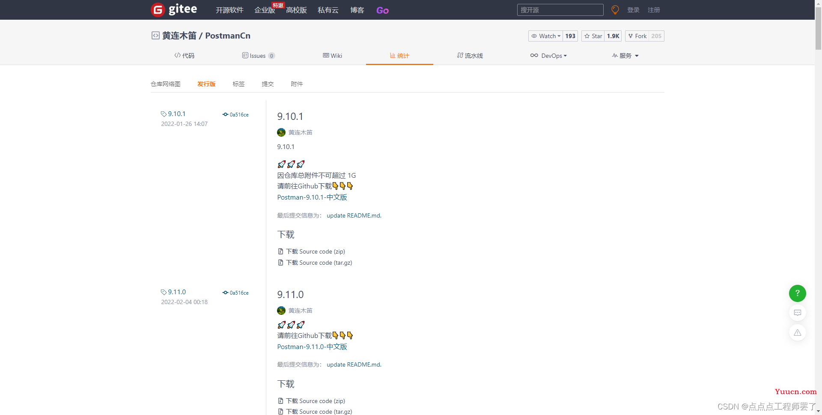Open 黄连木笛 author link under 9.10.1
This screenshot has width=822, height=415.
pyautogui.click(x=300, y=132)
